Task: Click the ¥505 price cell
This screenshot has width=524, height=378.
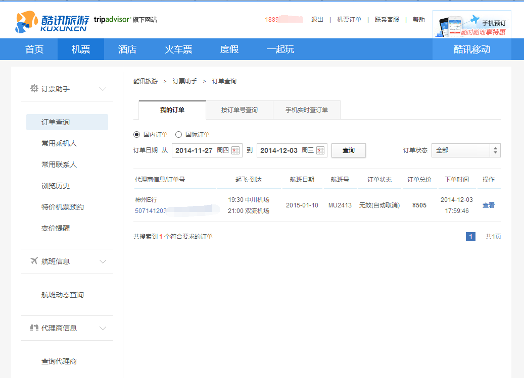Action: click(419, 205)
